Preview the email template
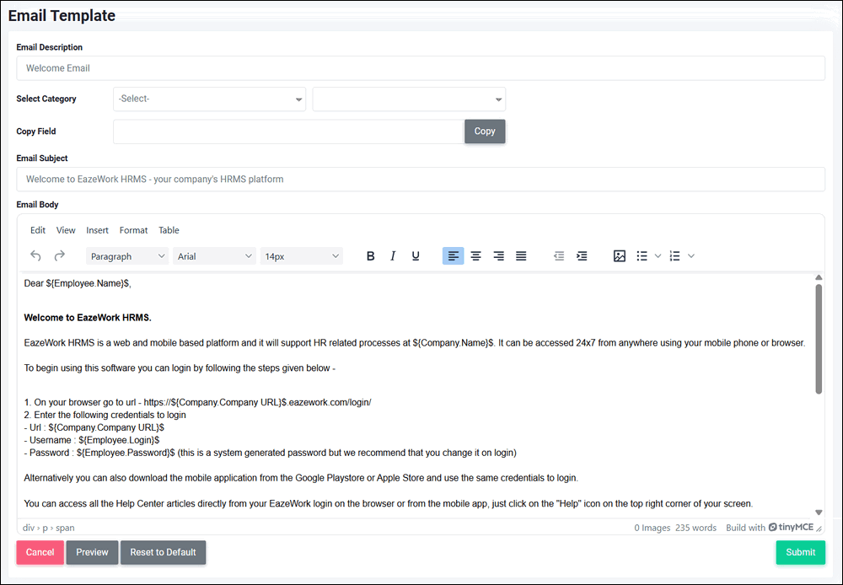The height and width of the screenshot is (585, 843). coord(92,552)
